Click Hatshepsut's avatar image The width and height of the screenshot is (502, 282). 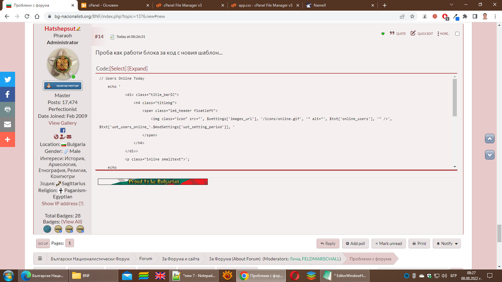pyautogui.click(x=63, y=64)
